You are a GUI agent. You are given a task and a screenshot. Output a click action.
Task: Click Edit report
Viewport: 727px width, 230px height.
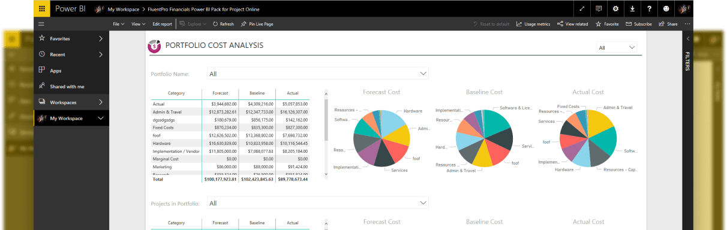162,24
